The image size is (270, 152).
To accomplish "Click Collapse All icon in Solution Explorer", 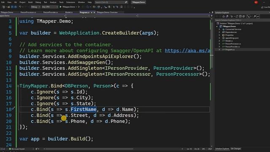I will coord(240,16).
